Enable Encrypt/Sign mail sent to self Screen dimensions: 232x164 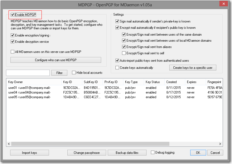point(124,53)
